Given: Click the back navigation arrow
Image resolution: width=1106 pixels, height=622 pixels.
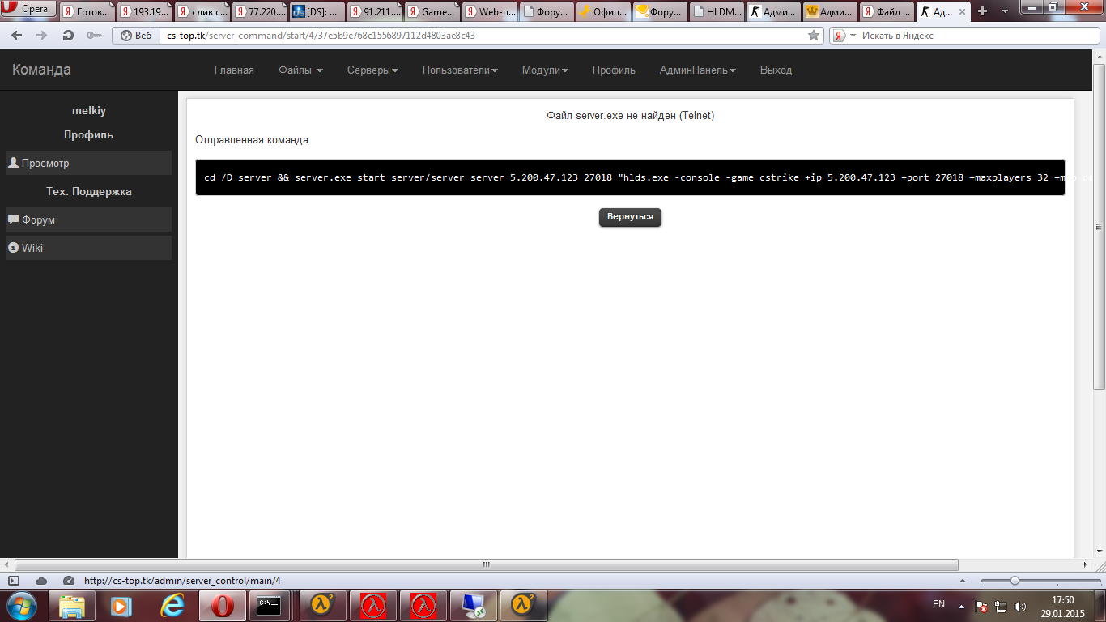Looking at the screenshot, I should click(x=18, y=36).
